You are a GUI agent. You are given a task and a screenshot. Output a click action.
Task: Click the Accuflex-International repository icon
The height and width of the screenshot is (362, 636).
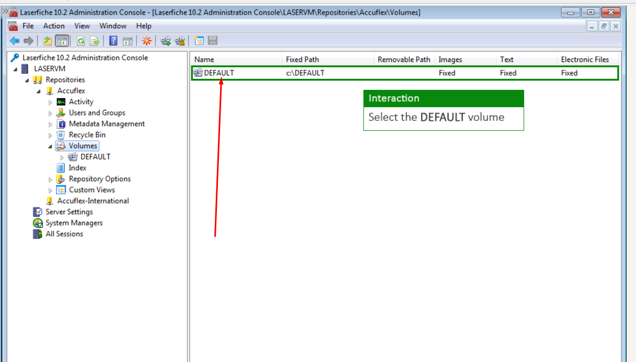click(49, 201)
